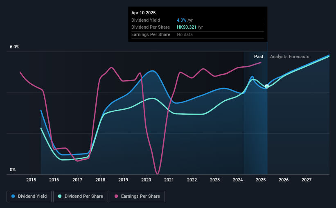Click the 2023 x-axis label

[215, 180]
